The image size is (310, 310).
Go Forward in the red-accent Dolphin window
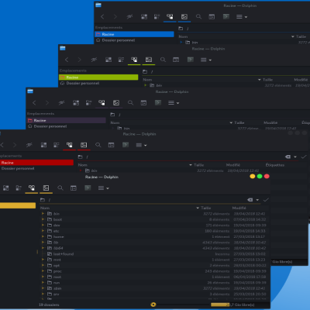coord(15,145)
